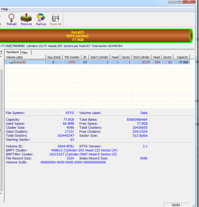Sort by File System column header
Viewport: 199px width, 207px height.
(x=72, y=57)
